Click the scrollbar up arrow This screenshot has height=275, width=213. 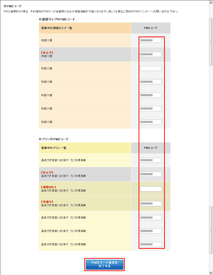point(211,2)
